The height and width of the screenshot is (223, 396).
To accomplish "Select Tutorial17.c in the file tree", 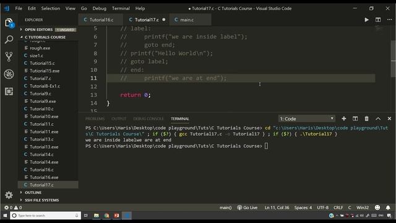I will (48, 185).
